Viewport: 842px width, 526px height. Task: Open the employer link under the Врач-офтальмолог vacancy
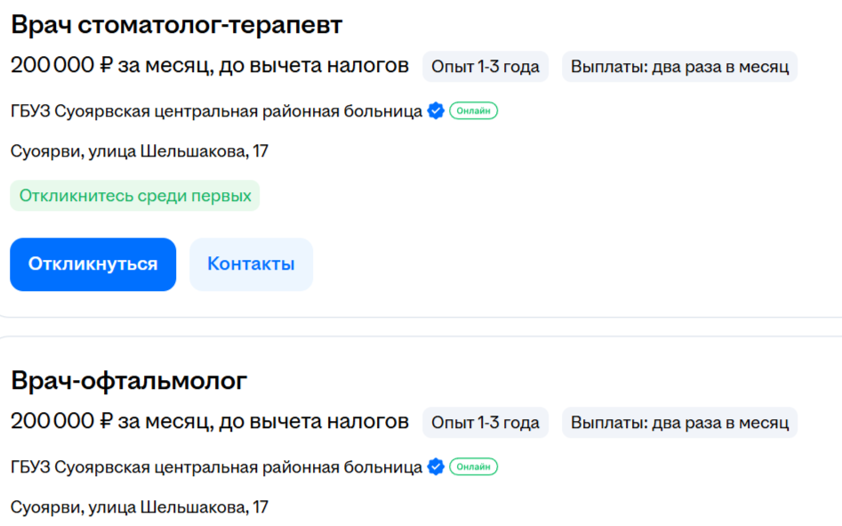point(216,466)
